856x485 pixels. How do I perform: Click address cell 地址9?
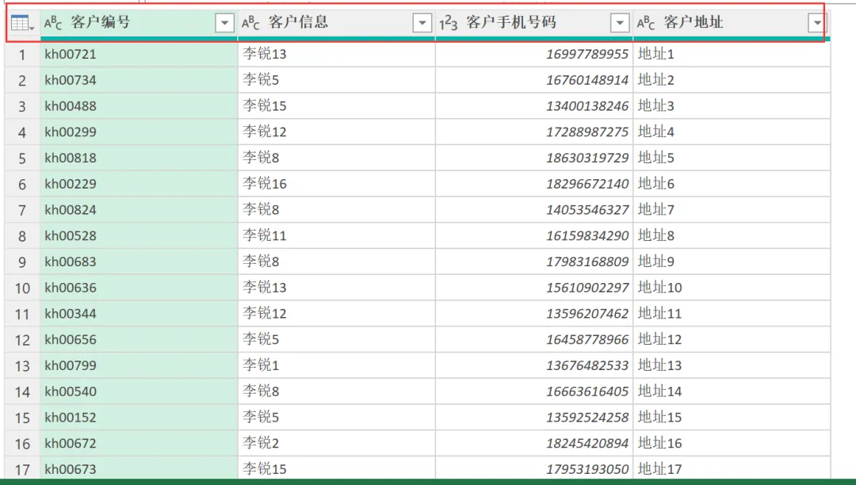(732, 262)
